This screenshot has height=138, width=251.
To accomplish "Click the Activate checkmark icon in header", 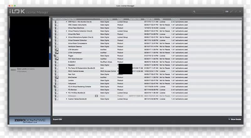I will pos(236,12).
